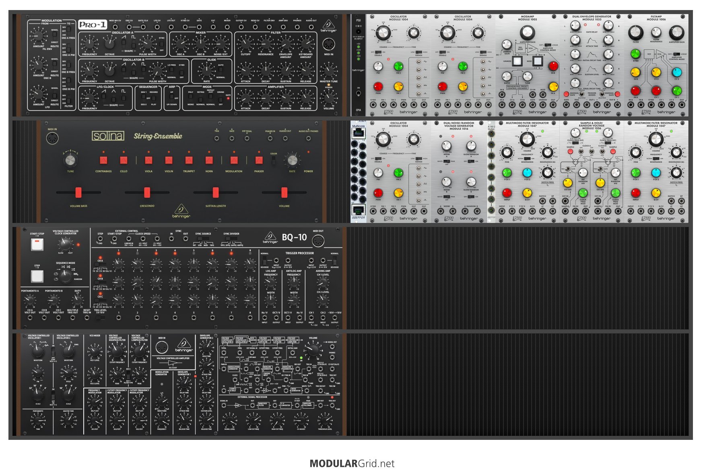The image size is (705, 472).
Task: Click the BQ-10 MIDI OUT socket
Action: pyautogui.click(x=318, y=241)
